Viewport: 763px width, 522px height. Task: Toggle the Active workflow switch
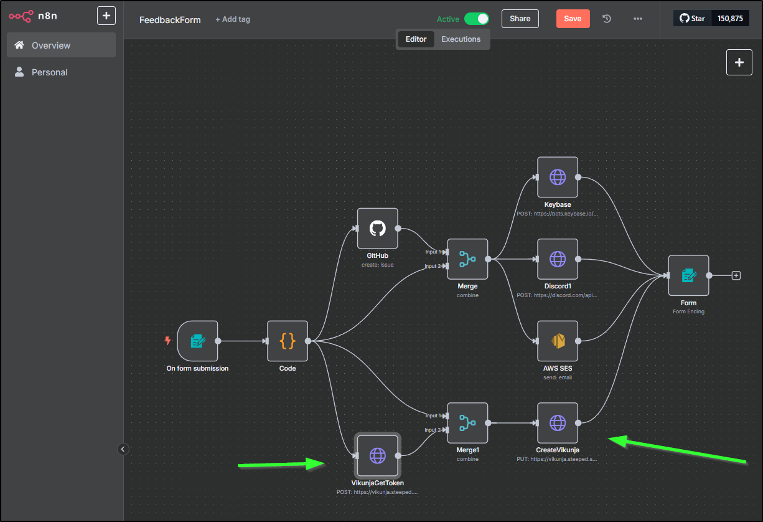(x=476, y=19)
